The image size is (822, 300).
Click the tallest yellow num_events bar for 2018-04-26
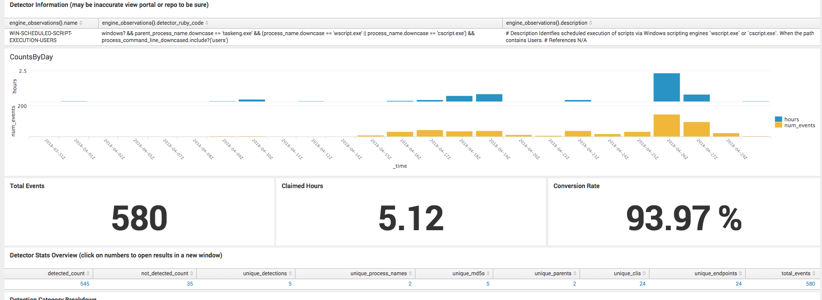[666, 126]
